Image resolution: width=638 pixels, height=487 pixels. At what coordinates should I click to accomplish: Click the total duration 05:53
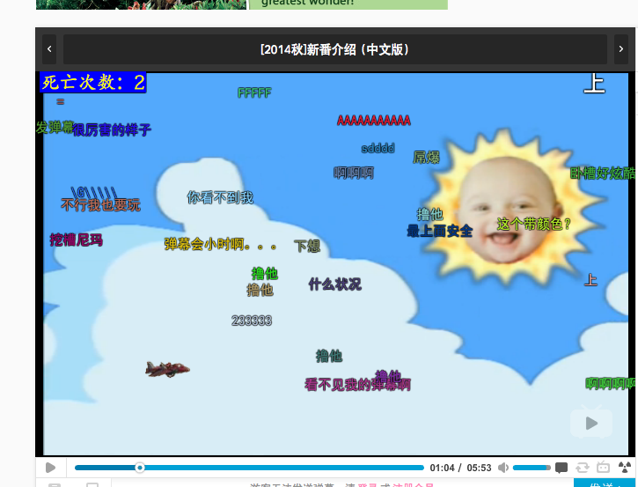click(x=479, y=468)
